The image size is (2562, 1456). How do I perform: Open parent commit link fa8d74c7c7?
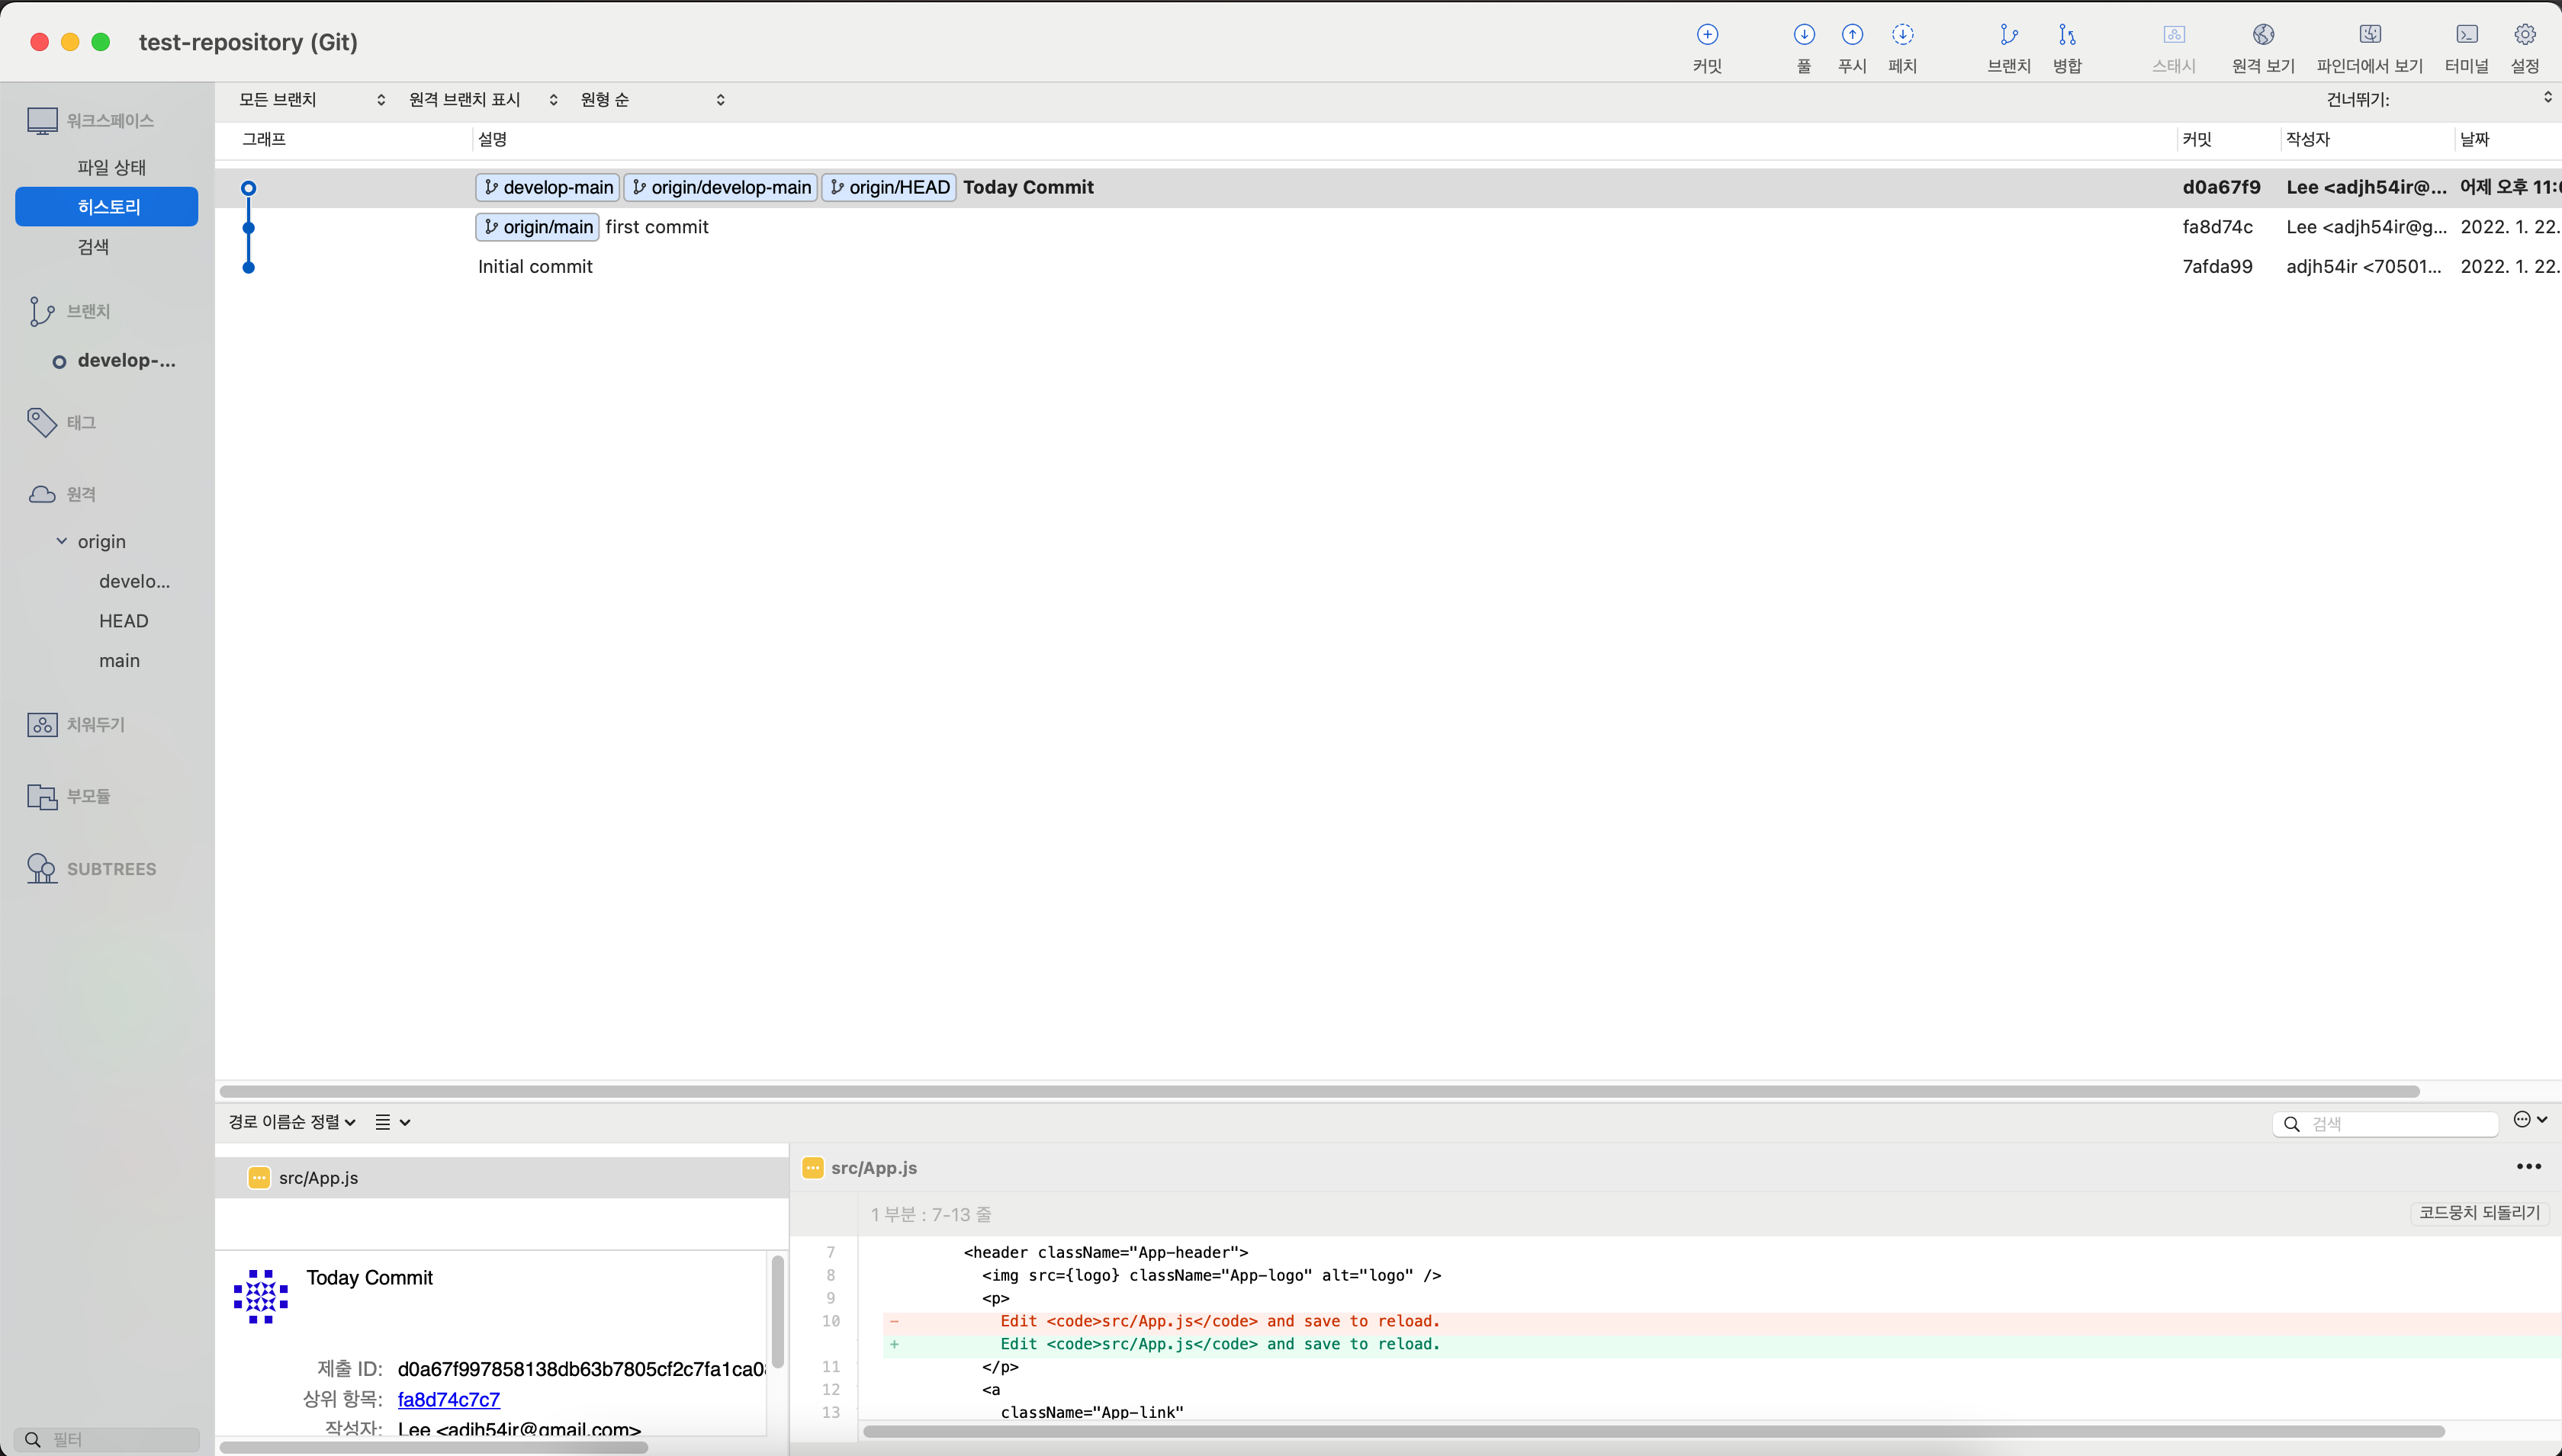448,1399
